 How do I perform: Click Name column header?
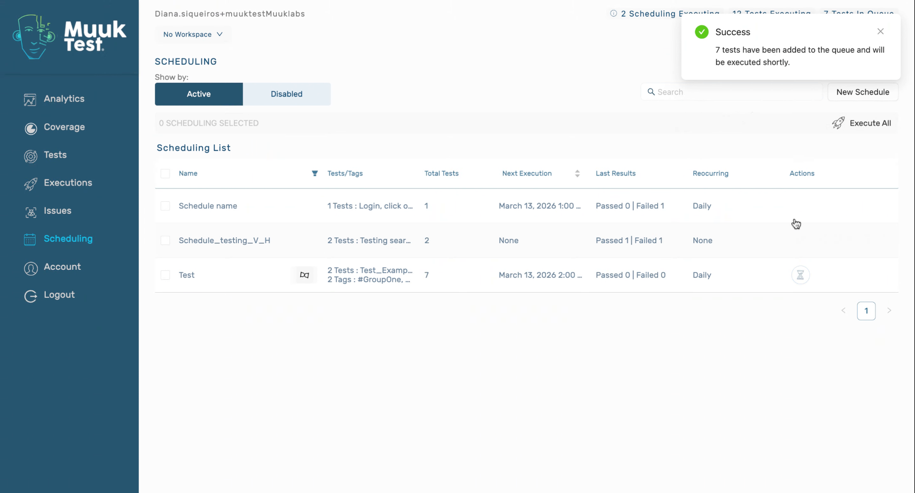[x=188, y=174]
